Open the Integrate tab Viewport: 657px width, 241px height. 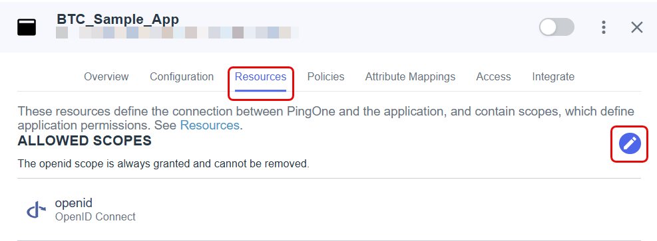pyautogui.click(x=553, y=77)
